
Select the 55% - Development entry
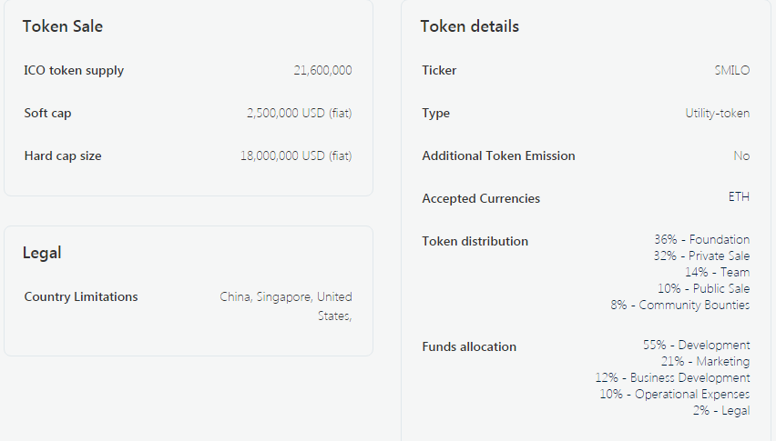pos(696,345)
